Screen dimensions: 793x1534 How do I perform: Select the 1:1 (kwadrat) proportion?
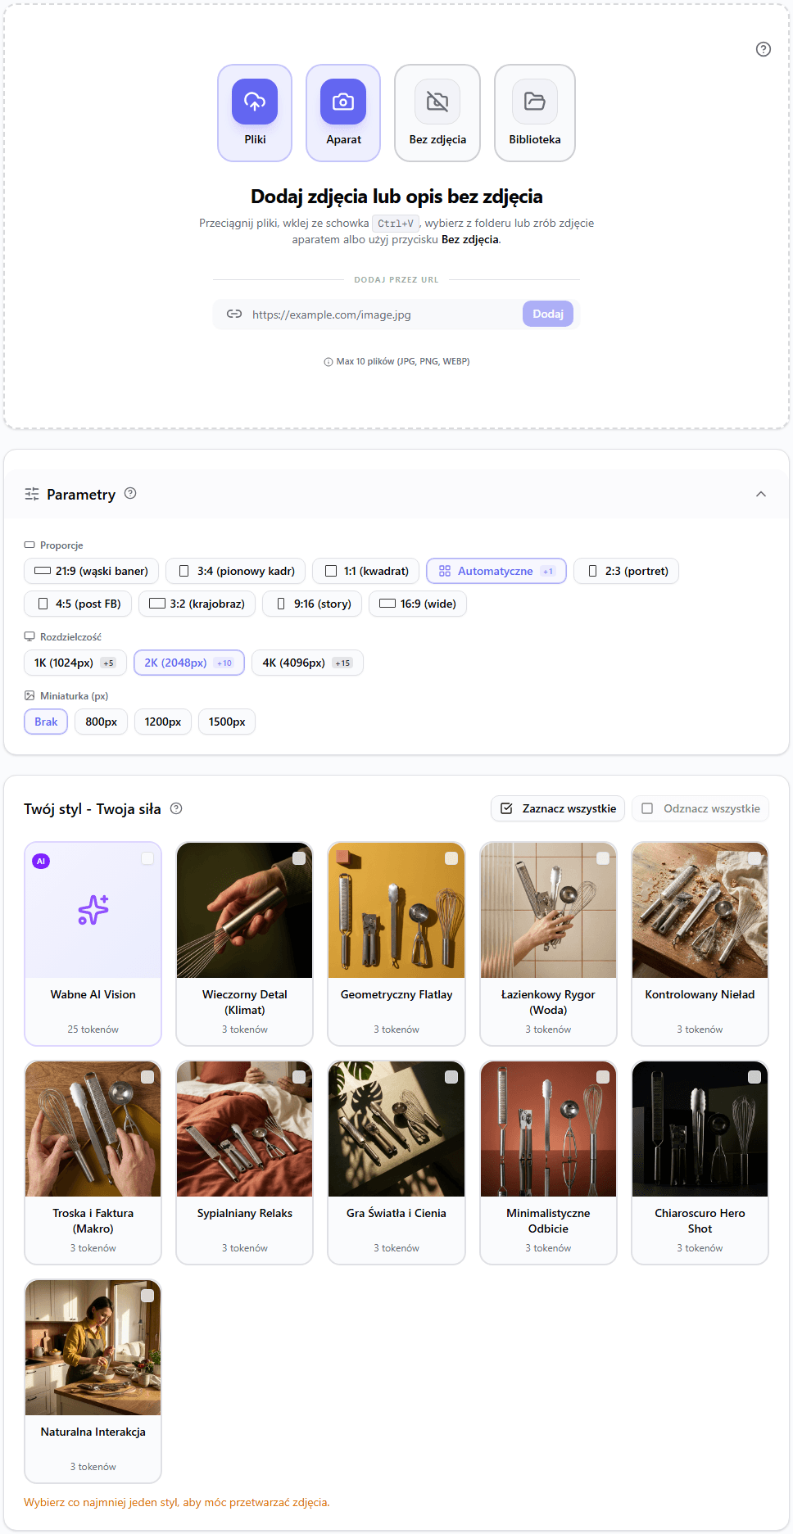pos(366,571)
